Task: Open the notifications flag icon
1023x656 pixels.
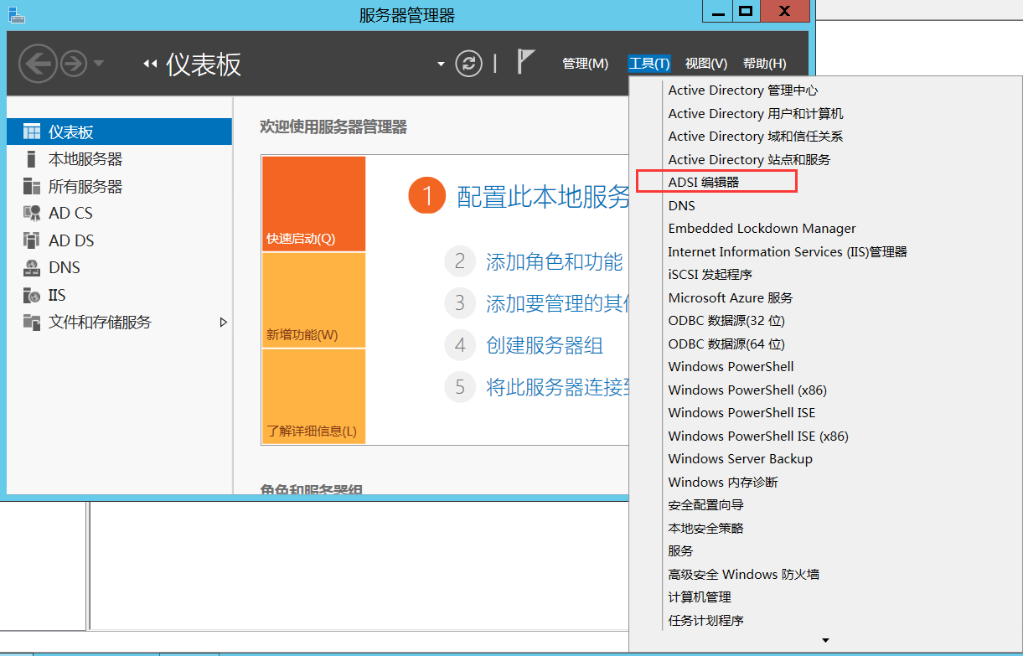Action: click(525, 62)
